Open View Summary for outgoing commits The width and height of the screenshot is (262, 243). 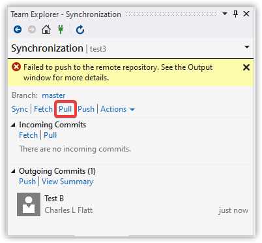(x=68, y=182)
